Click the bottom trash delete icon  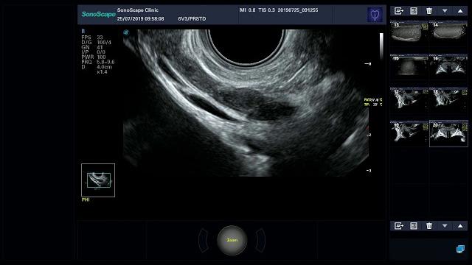click(x=429, y=226)
